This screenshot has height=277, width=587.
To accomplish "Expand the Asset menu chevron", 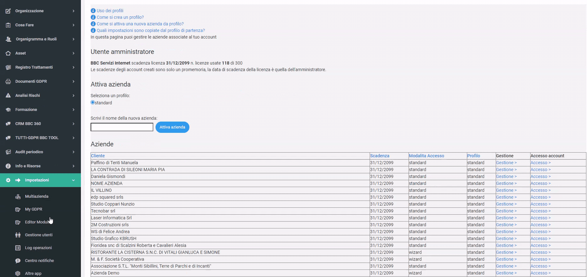I will click(x=74, y=53).
